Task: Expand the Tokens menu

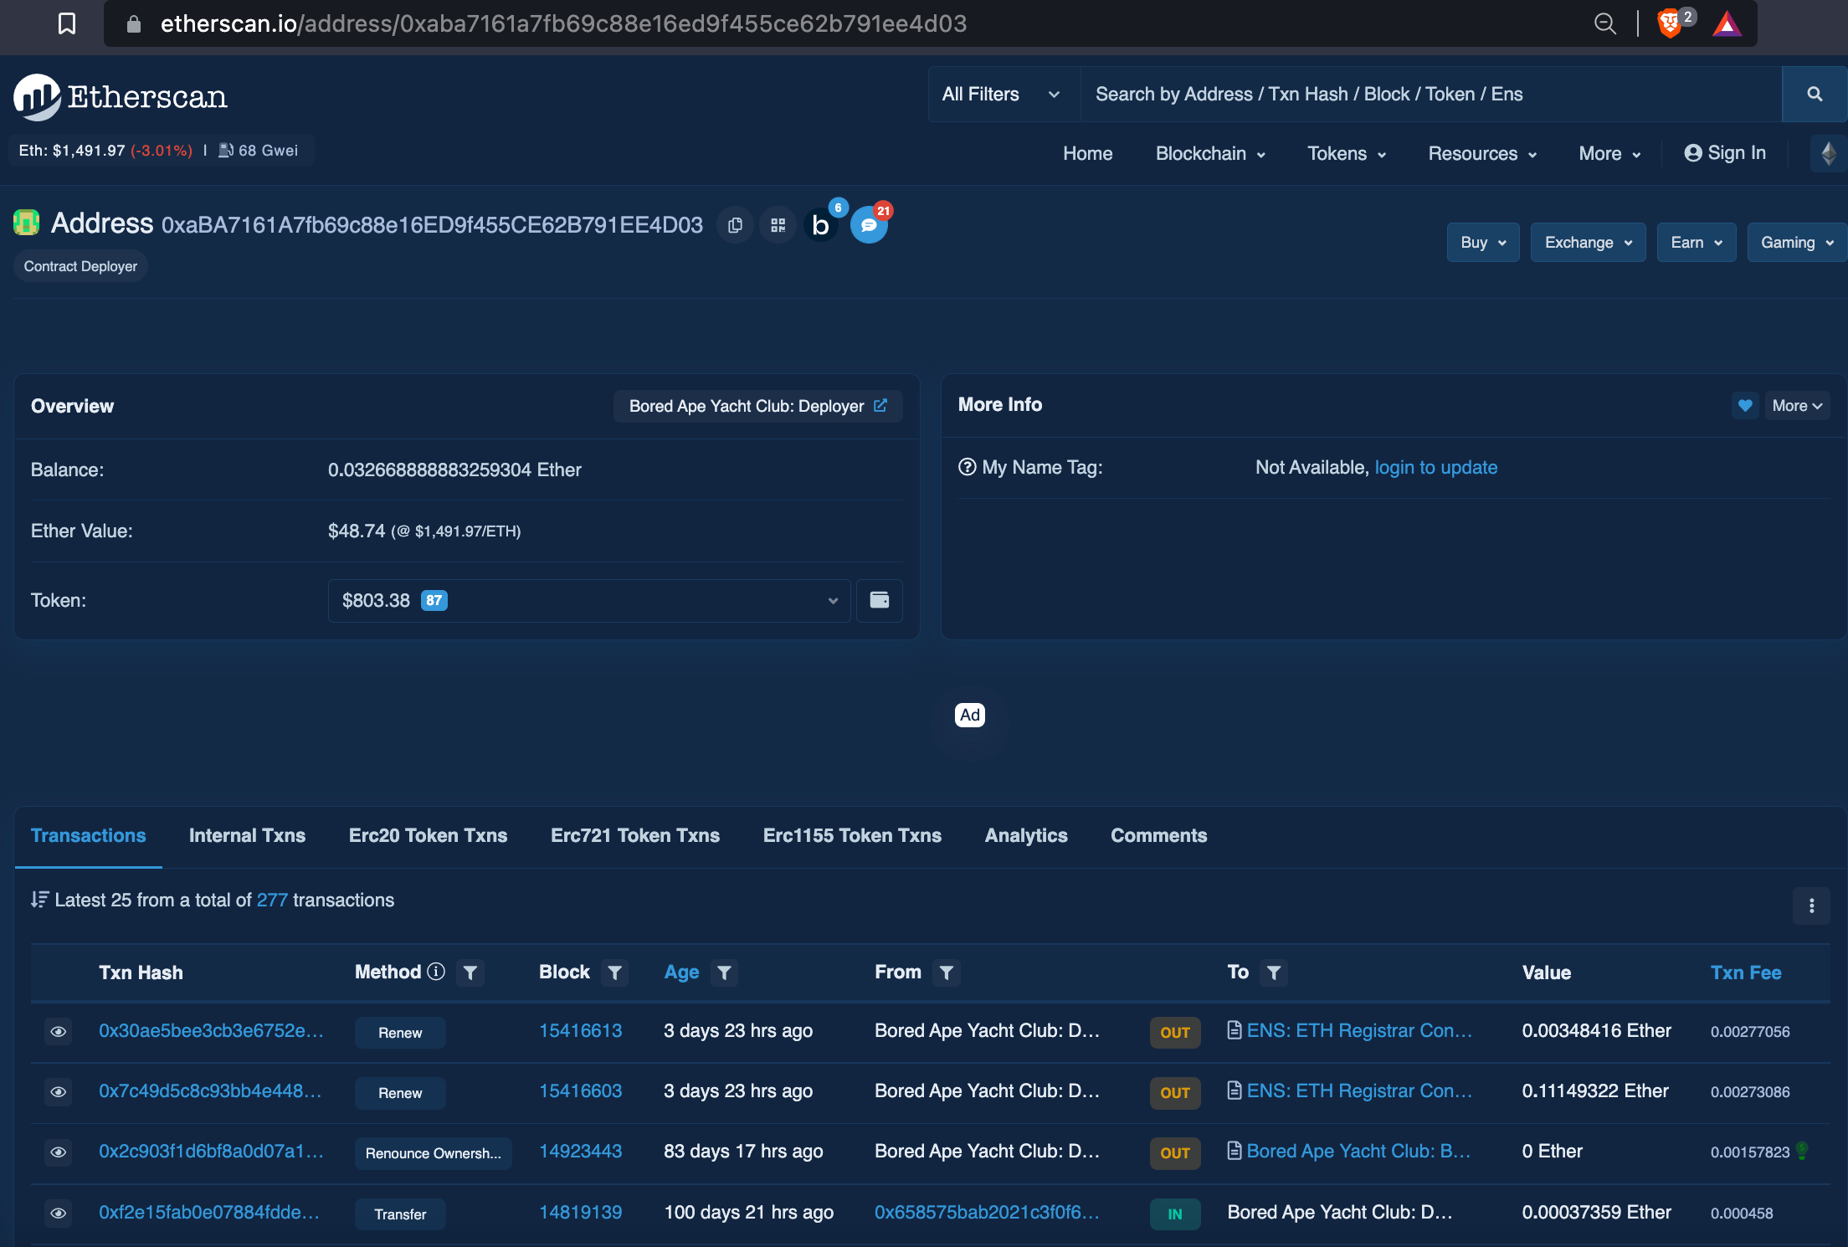Action: pyautogui.click(x=1347, y=154)
